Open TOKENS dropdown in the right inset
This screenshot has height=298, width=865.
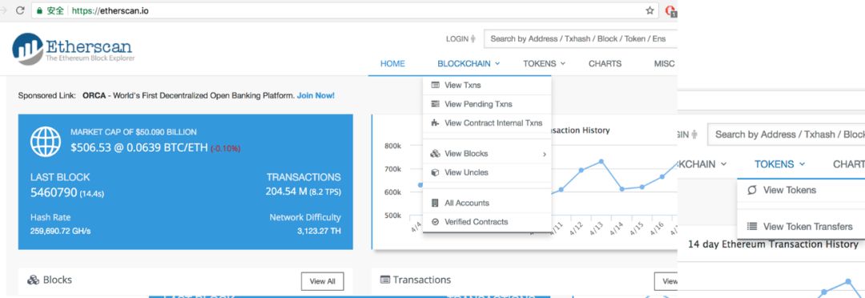pos(779,164)
